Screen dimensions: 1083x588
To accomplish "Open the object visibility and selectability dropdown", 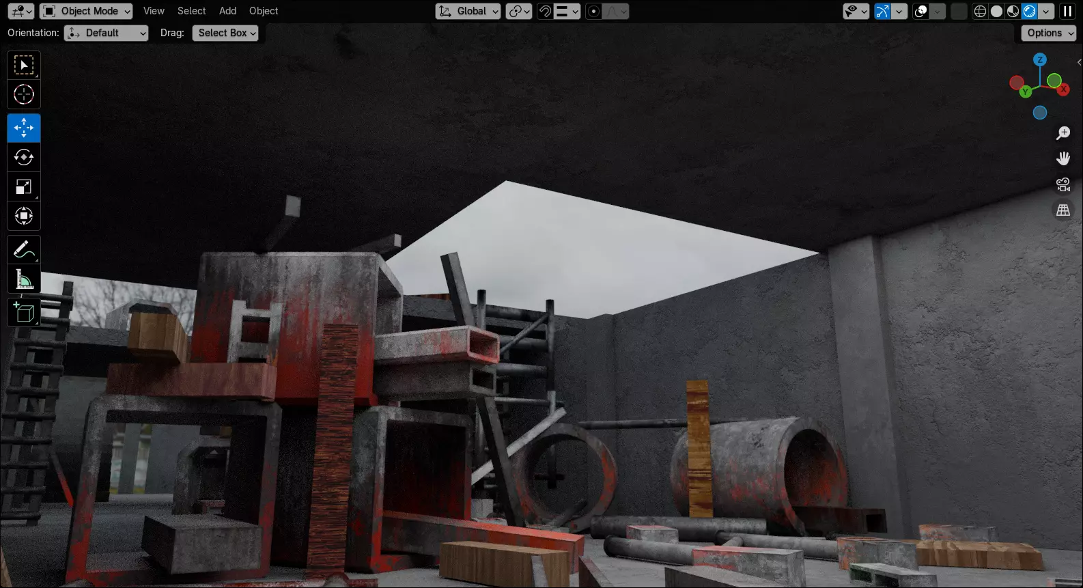I will (856, 11).
